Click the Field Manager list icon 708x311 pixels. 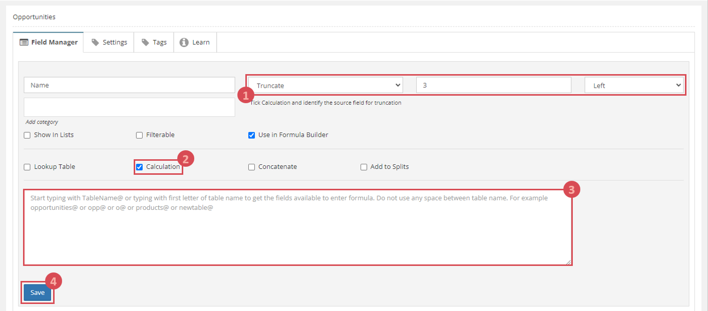point(24,43)
